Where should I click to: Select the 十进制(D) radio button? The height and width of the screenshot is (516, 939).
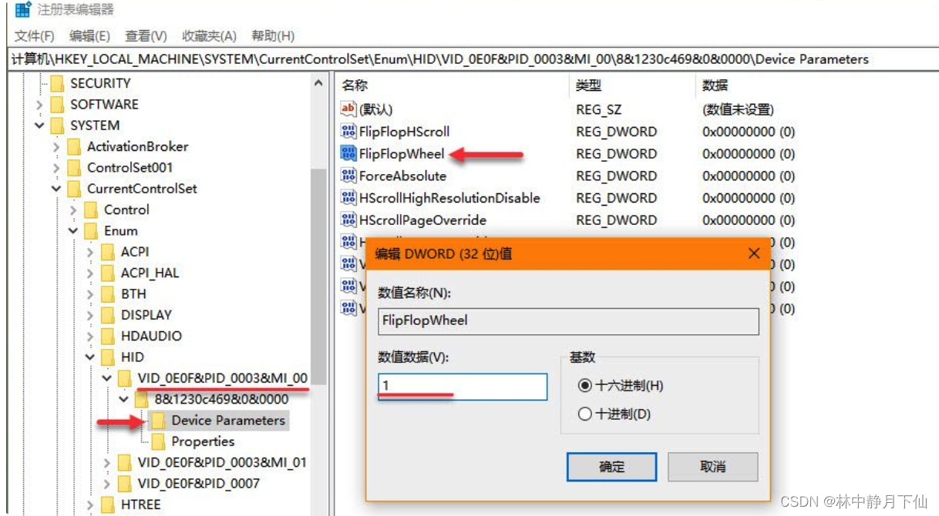click(585, 414)
